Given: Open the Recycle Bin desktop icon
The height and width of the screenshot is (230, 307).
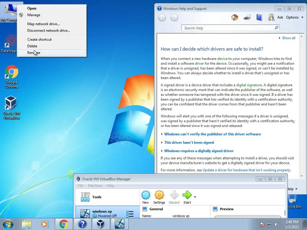Looking at the screenshot, I should coord(294,202).
